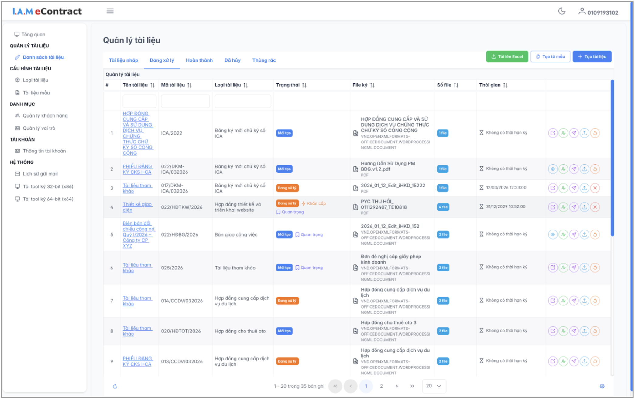The width and height of the screenshot is (635, 399).
Task: View document in row 2 via eye icon
Action: coord(553,169)
